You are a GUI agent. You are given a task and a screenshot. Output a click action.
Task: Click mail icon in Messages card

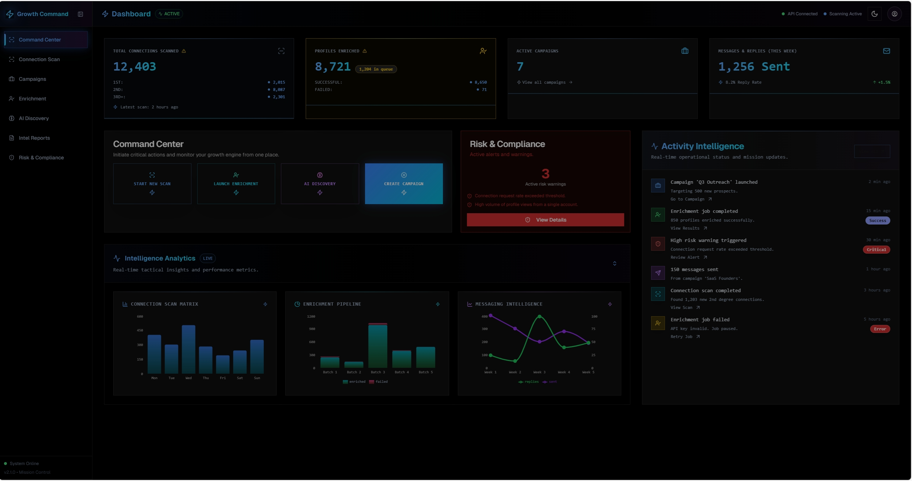pos(886,51)
